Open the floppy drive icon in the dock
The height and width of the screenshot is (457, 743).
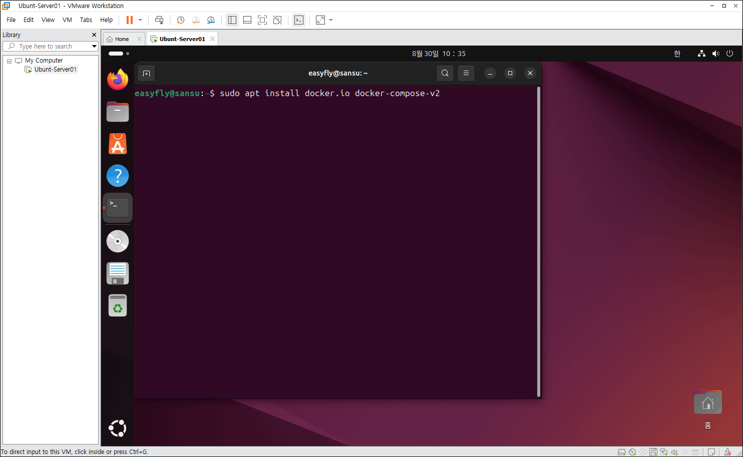tap(118, 273)
